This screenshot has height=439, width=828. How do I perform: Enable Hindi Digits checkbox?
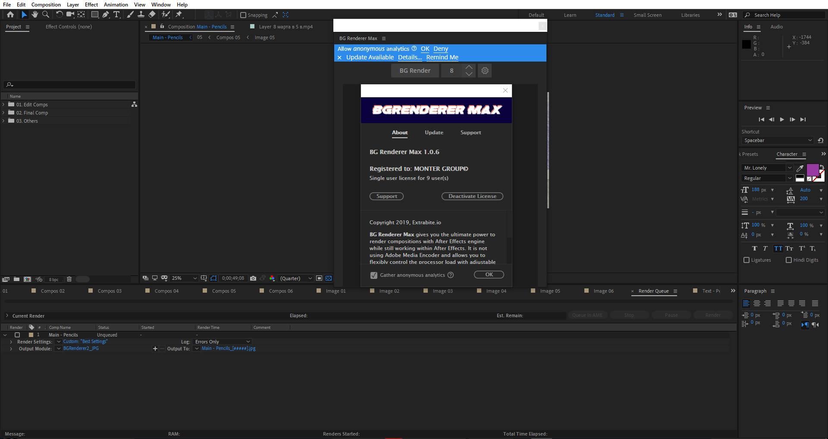click(789, 260)
